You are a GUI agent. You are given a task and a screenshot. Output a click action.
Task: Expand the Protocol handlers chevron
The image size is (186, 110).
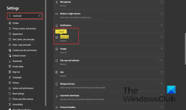162,107
